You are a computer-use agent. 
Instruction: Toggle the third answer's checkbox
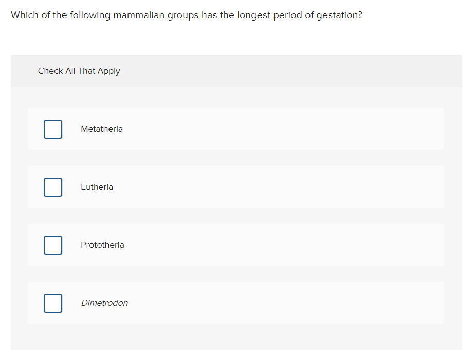click(53, 245)
